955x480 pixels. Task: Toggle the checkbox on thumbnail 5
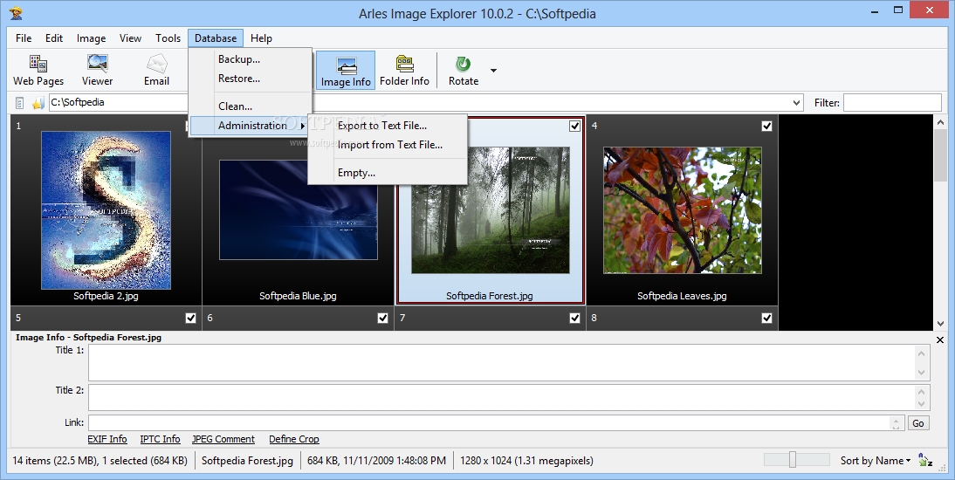point(190,318)
